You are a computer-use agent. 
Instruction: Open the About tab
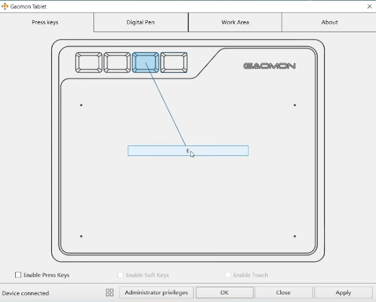[x=329, y=22]
